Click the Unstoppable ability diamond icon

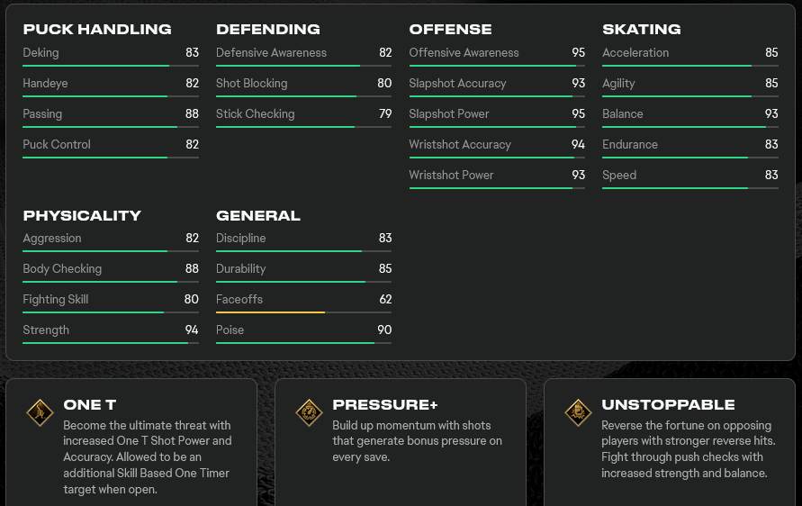point(578,413)
